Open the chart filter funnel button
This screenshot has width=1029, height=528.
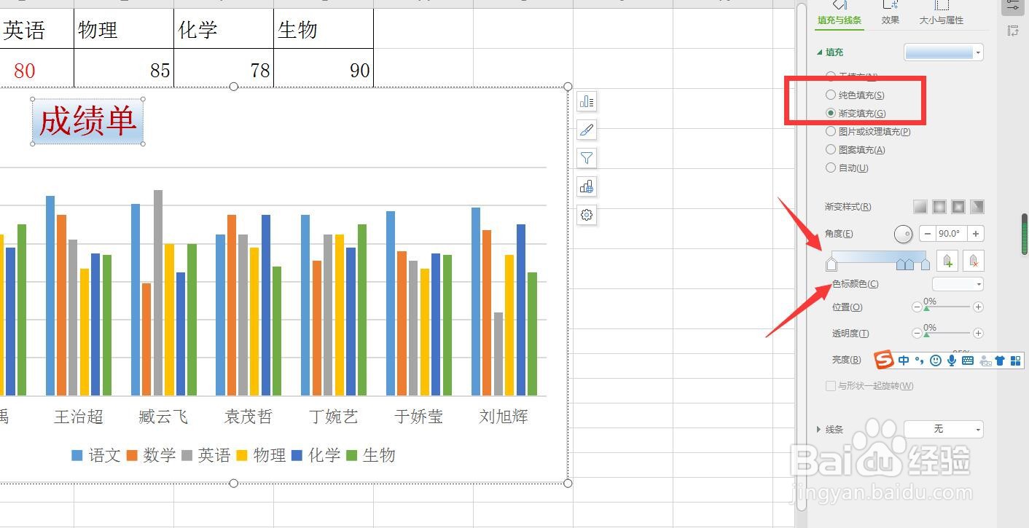(587, 158)
